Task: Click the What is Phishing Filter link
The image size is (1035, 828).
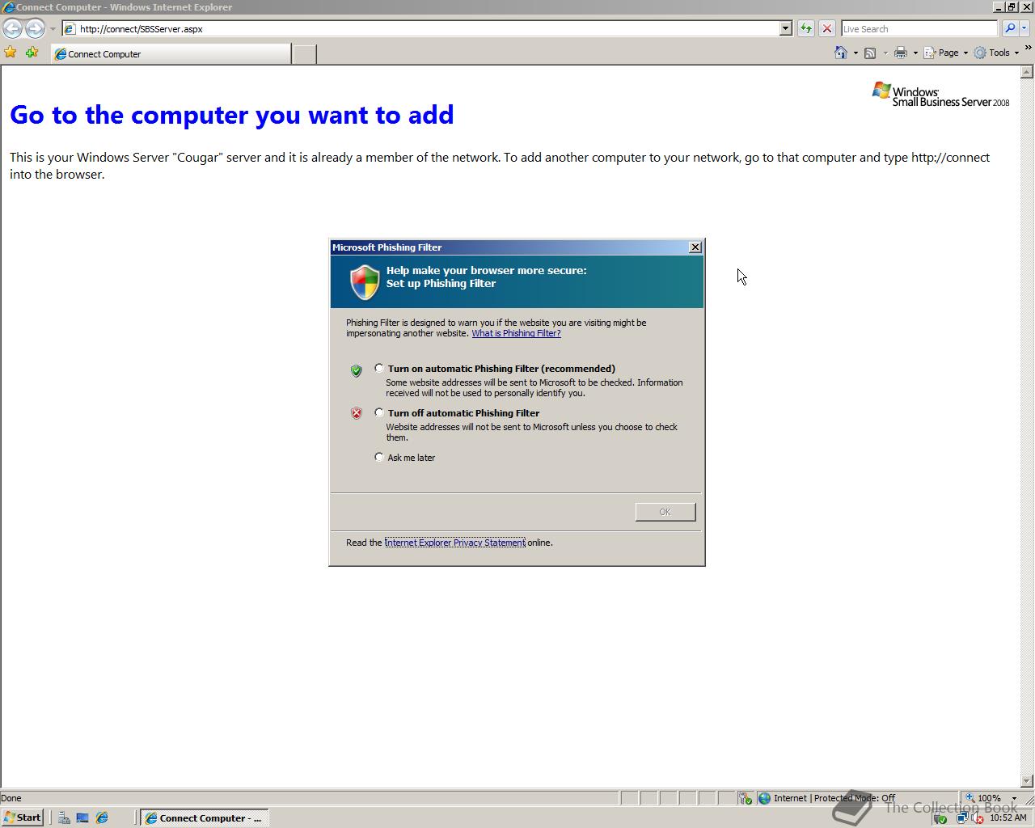Action: (516, 333)
